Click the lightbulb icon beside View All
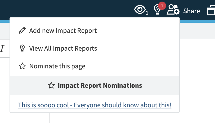The width and height of the screenshot is (215, 123). point(23,49)
